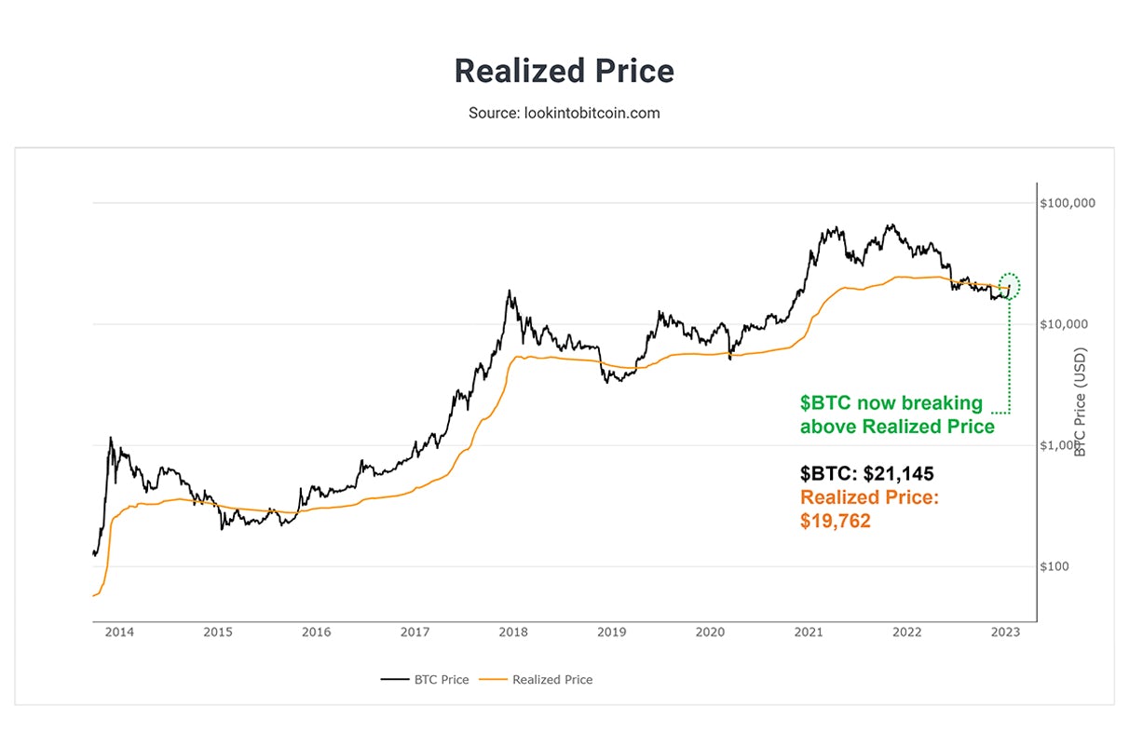The height and width of the screenshot is (747, 1129).
Task: Click the 'BTC Price (USD)' axis title
Action: coord(1081,404)
